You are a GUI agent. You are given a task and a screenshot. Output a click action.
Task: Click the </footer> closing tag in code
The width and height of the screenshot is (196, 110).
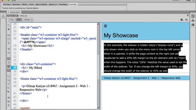pos(26,93)
